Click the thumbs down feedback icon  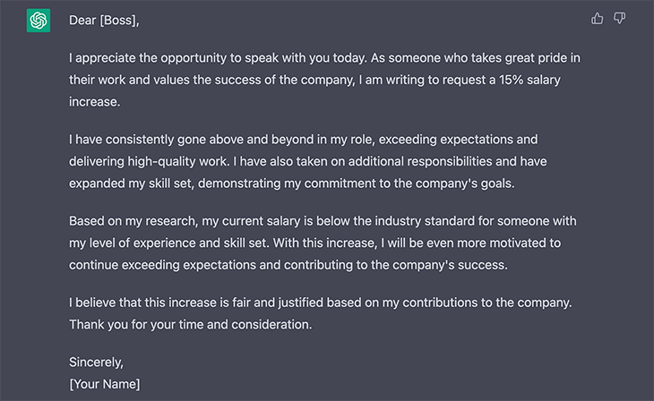point(619,19)
